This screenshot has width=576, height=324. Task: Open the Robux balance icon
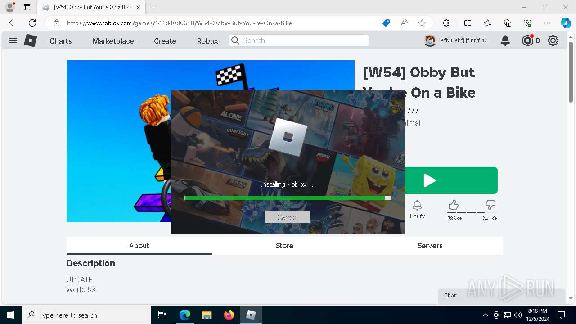tap(528, 40)
